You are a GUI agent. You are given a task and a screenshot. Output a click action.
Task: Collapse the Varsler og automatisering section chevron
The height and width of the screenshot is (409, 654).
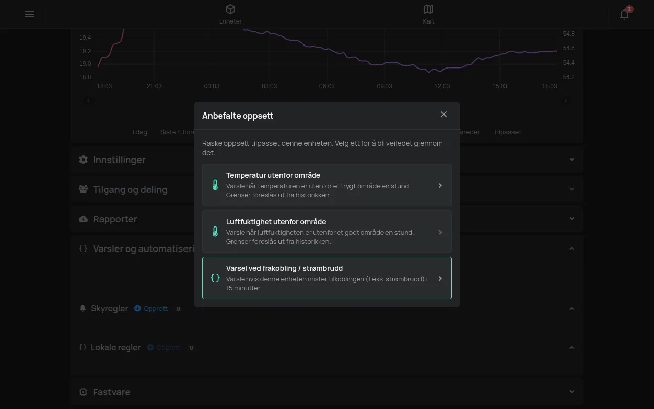(x=572, y=248)
